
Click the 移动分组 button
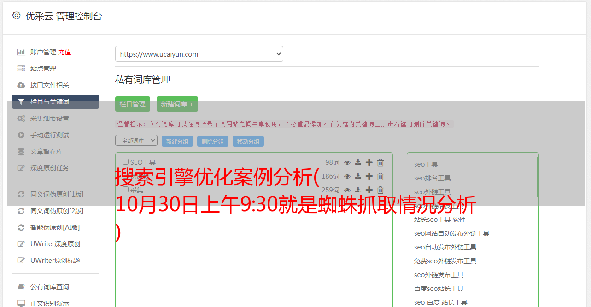coord(248,141)
